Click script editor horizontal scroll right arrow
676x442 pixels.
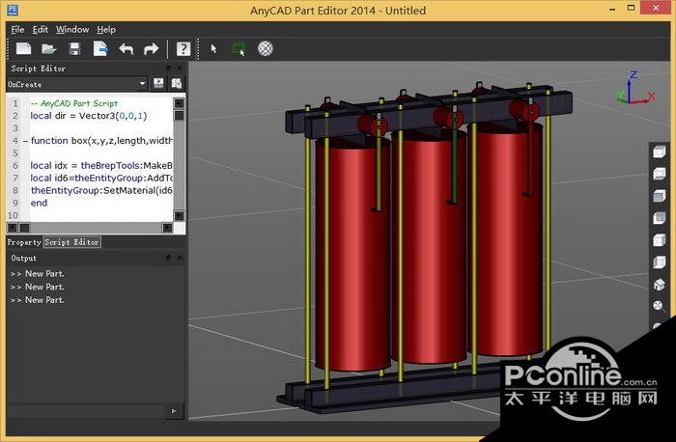pos(167,228)
